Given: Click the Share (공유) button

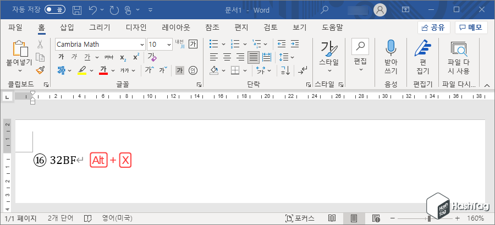Looking at the screenshot, I should point(433,28).
